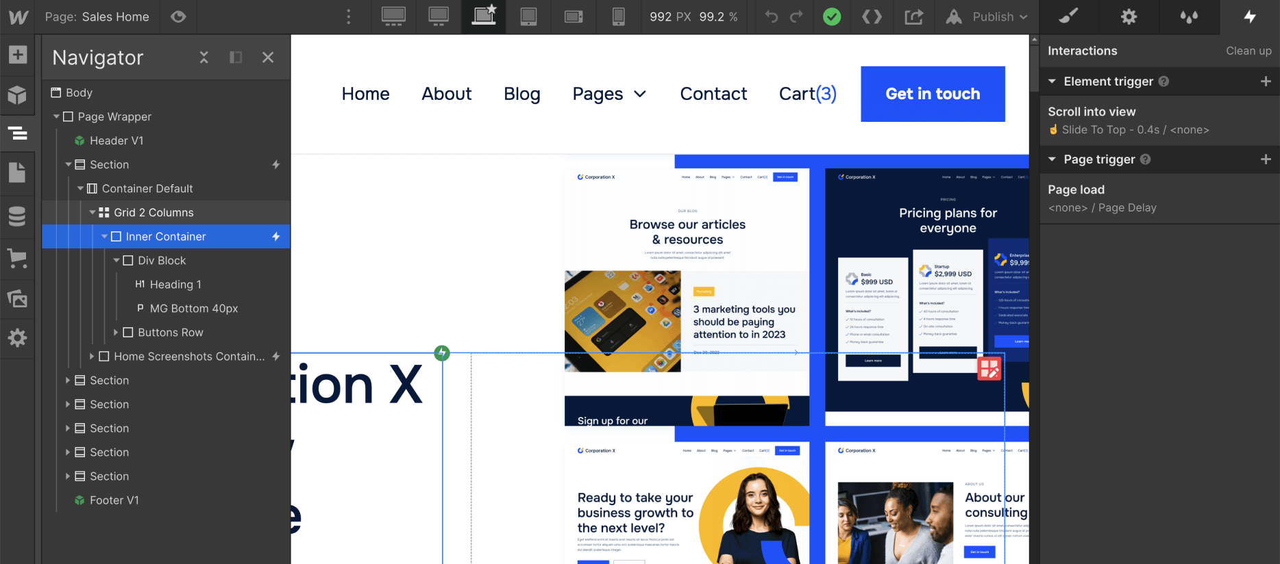Open the Scroll into view interaction
This screenshot has height=564, width=1280.
click(x=1159, y=120)
